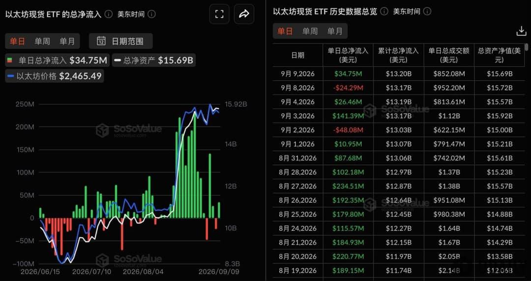Click net inflow value $220.77M
531x281 pixels.
coord(348,256)
